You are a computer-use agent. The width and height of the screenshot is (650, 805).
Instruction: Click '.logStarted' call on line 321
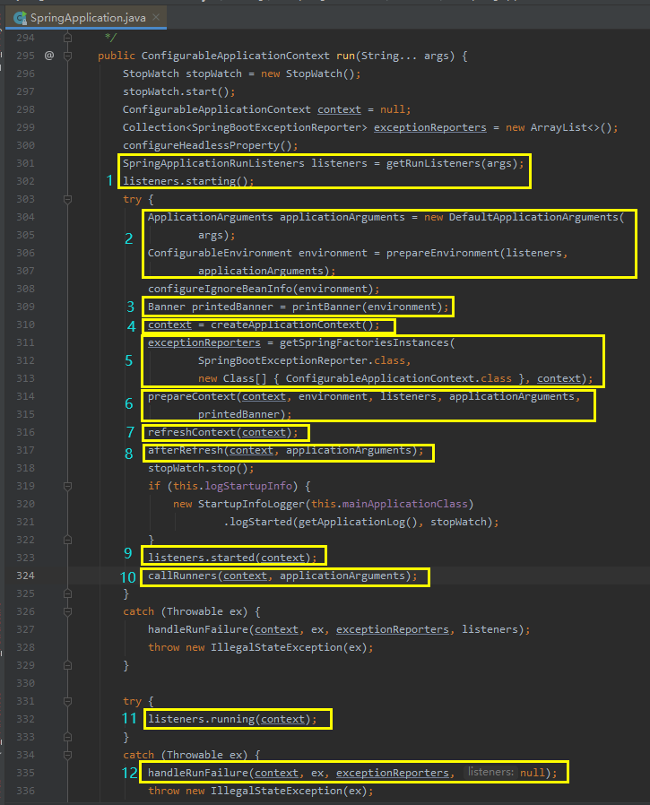click(x=257, y=522)
